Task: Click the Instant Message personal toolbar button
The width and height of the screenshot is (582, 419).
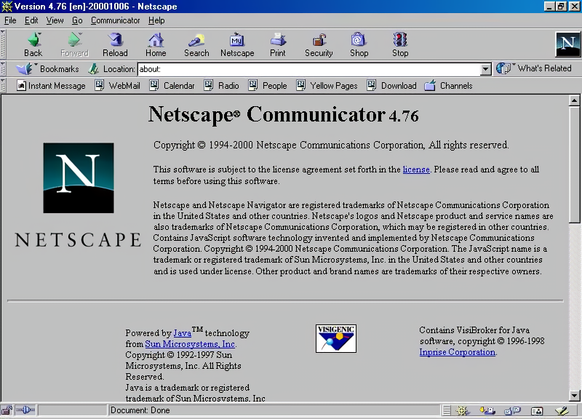Action: [51, 86]
